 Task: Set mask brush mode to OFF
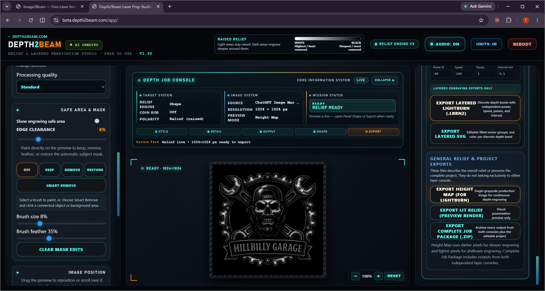(27, 170)
